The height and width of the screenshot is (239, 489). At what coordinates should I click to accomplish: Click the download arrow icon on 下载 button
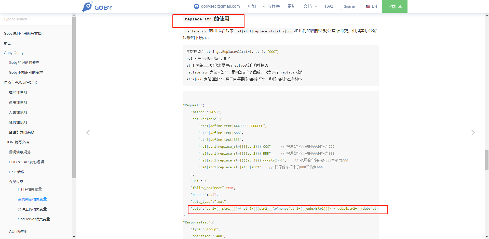click(400, 6)
